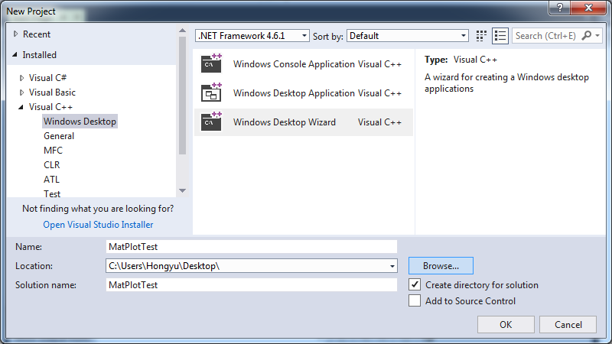Open the Sort by dropdown

[464, 36]
